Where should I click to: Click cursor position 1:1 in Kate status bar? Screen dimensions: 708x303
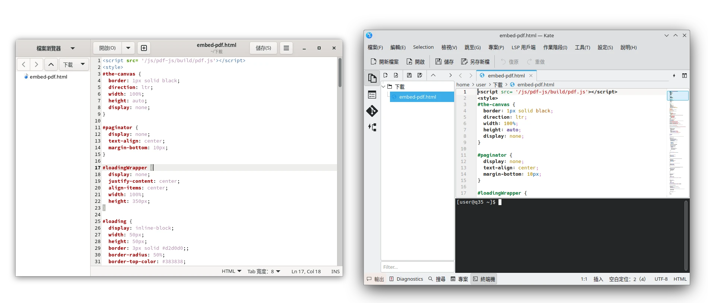point(584,279)
